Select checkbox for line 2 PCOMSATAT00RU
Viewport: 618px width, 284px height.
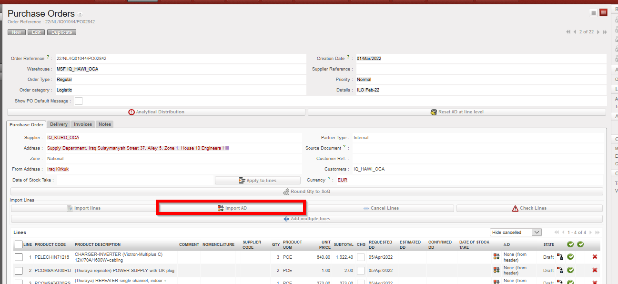[x=19, y=271]
